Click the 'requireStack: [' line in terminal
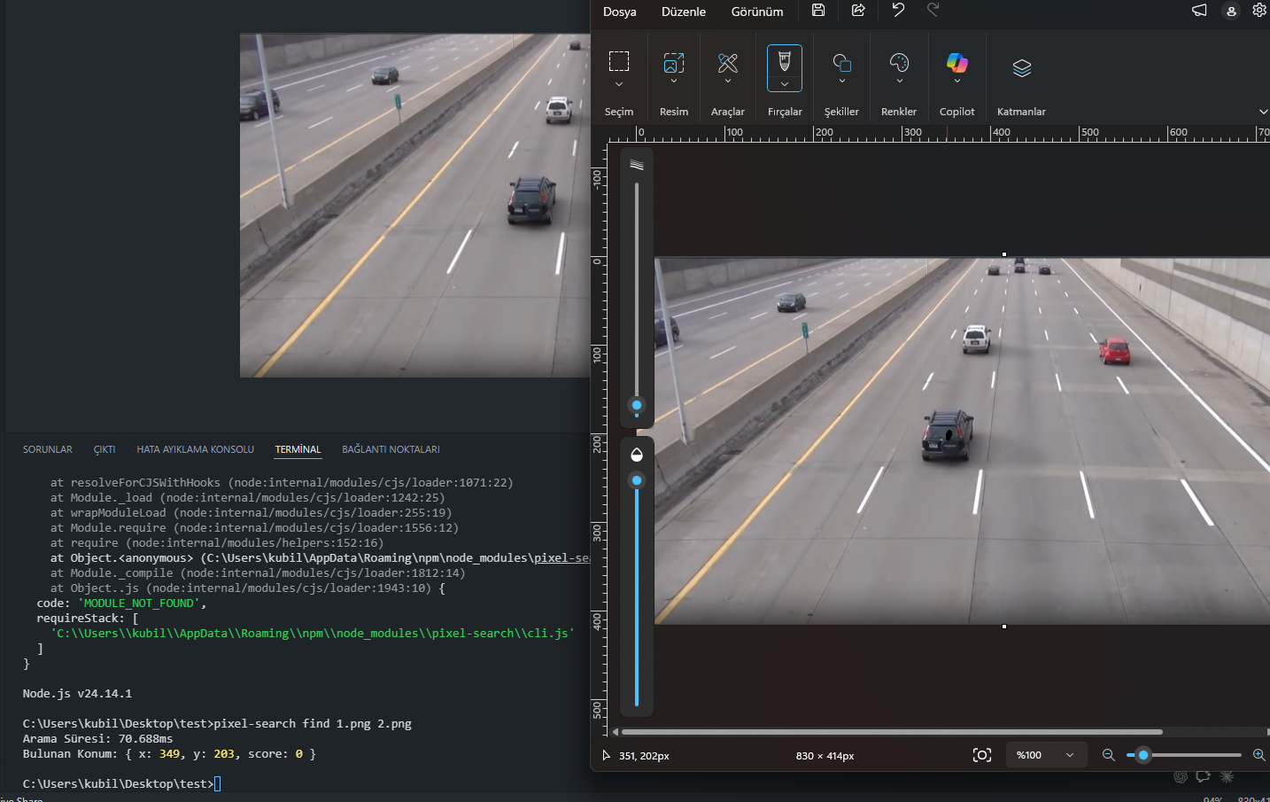 coord(88,619)
